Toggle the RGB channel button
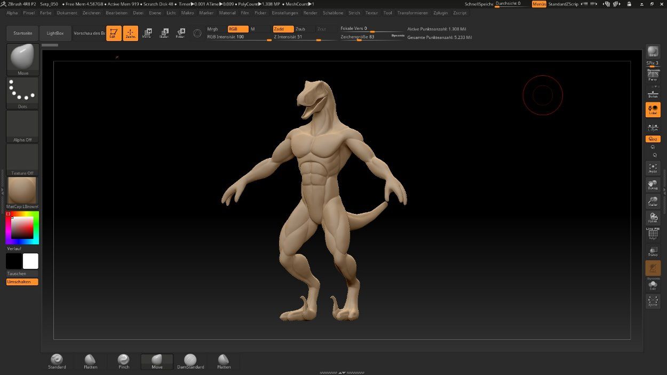 click(237, 29)
